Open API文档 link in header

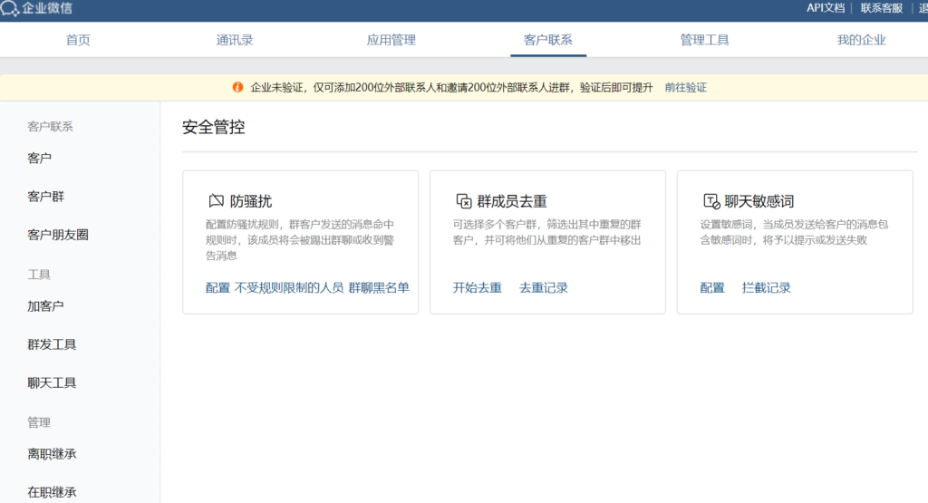point(826,8)
